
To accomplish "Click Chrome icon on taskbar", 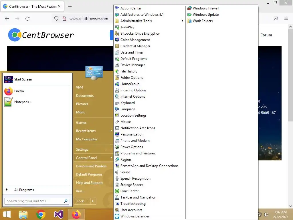I will coord(41,214).
